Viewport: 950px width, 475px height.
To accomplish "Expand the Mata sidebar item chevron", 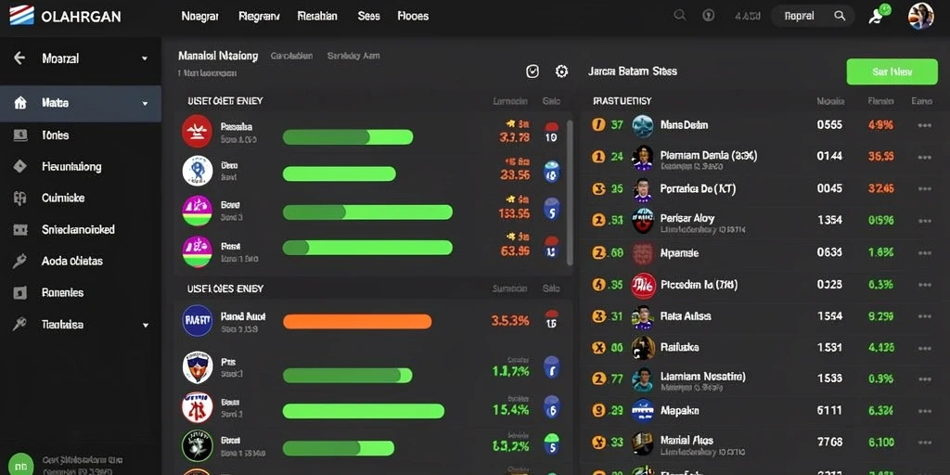I will click(145, 104).
